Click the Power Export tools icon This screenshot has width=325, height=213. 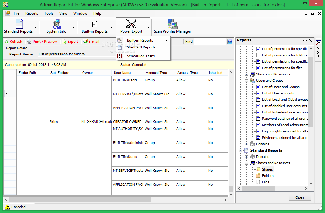coord(131,24)
